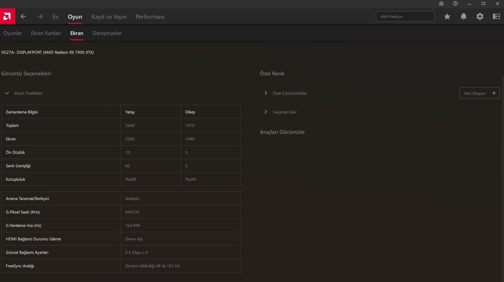Click the G.Yenileme Hızı (Hz) label
Viewport: 504px width, 282px height.
(x=23, y=226)
